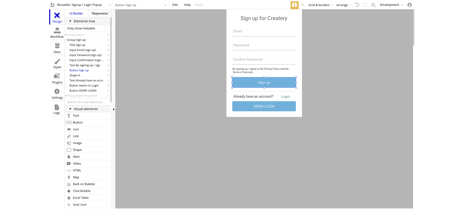The height and width of the screenshot is (212, 464).
Task: Open the Button Sign up element dropdown
Action: pos(141,5)
